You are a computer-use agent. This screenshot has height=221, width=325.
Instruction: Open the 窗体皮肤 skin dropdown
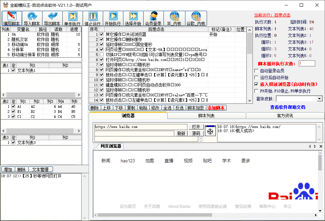coord(319,99)
